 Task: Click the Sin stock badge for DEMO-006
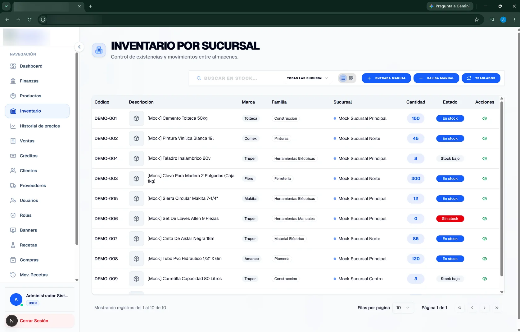(450, 219)
